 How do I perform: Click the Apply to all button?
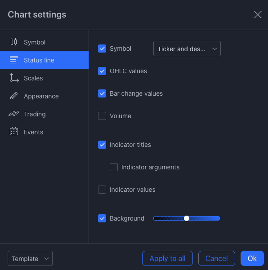click(x=167, y=258)
